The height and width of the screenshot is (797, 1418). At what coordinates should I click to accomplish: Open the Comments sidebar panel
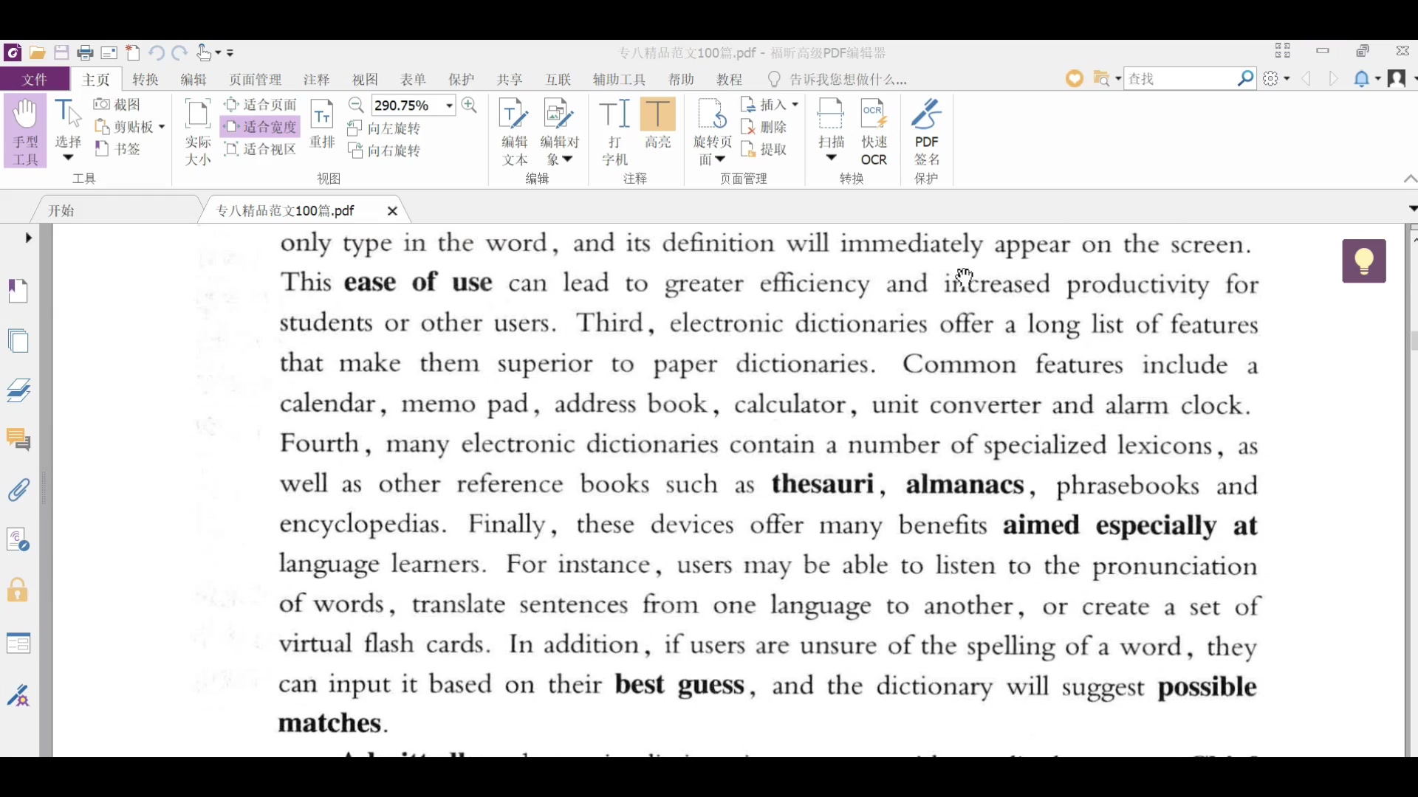[x=18, y=441]
